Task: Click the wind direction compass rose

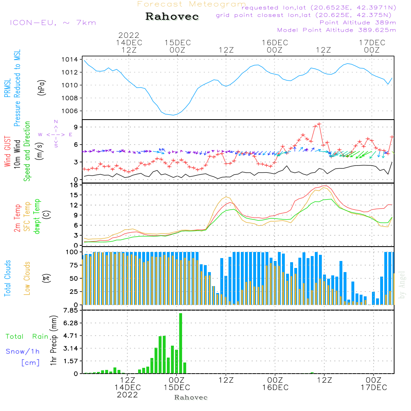Action: [x=55, y=134]
